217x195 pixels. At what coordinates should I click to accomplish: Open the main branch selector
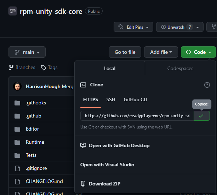27,52
